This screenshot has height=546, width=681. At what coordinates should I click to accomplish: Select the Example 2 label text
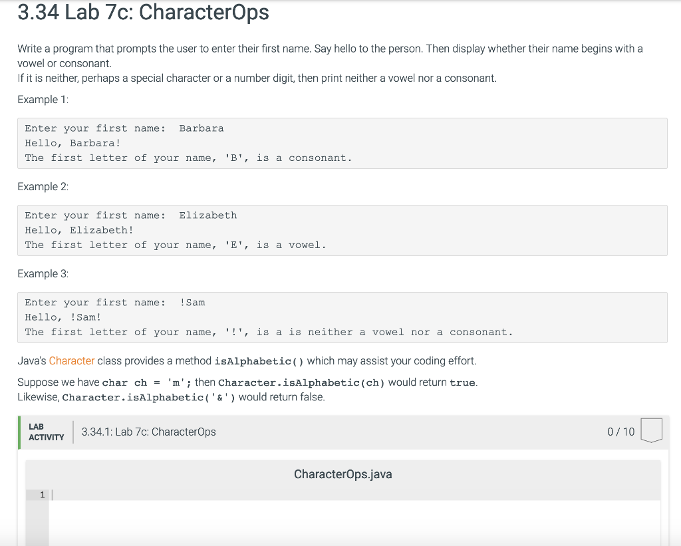tap(43, 186)
